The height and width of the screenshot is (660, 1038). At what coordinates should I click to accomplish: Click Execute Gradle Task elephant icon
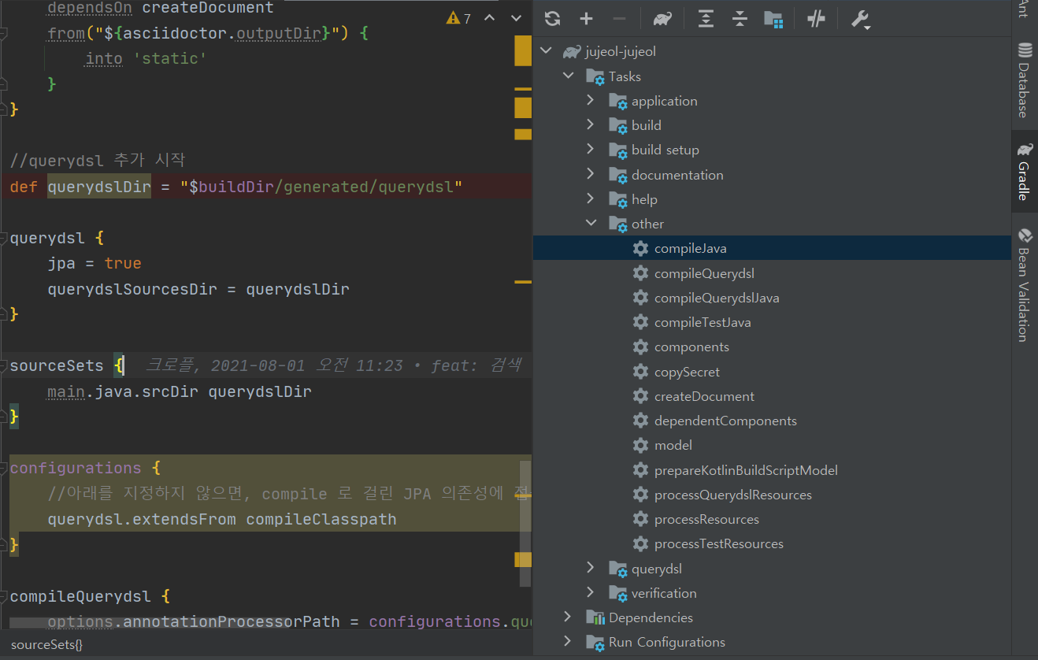coord(662,19)
